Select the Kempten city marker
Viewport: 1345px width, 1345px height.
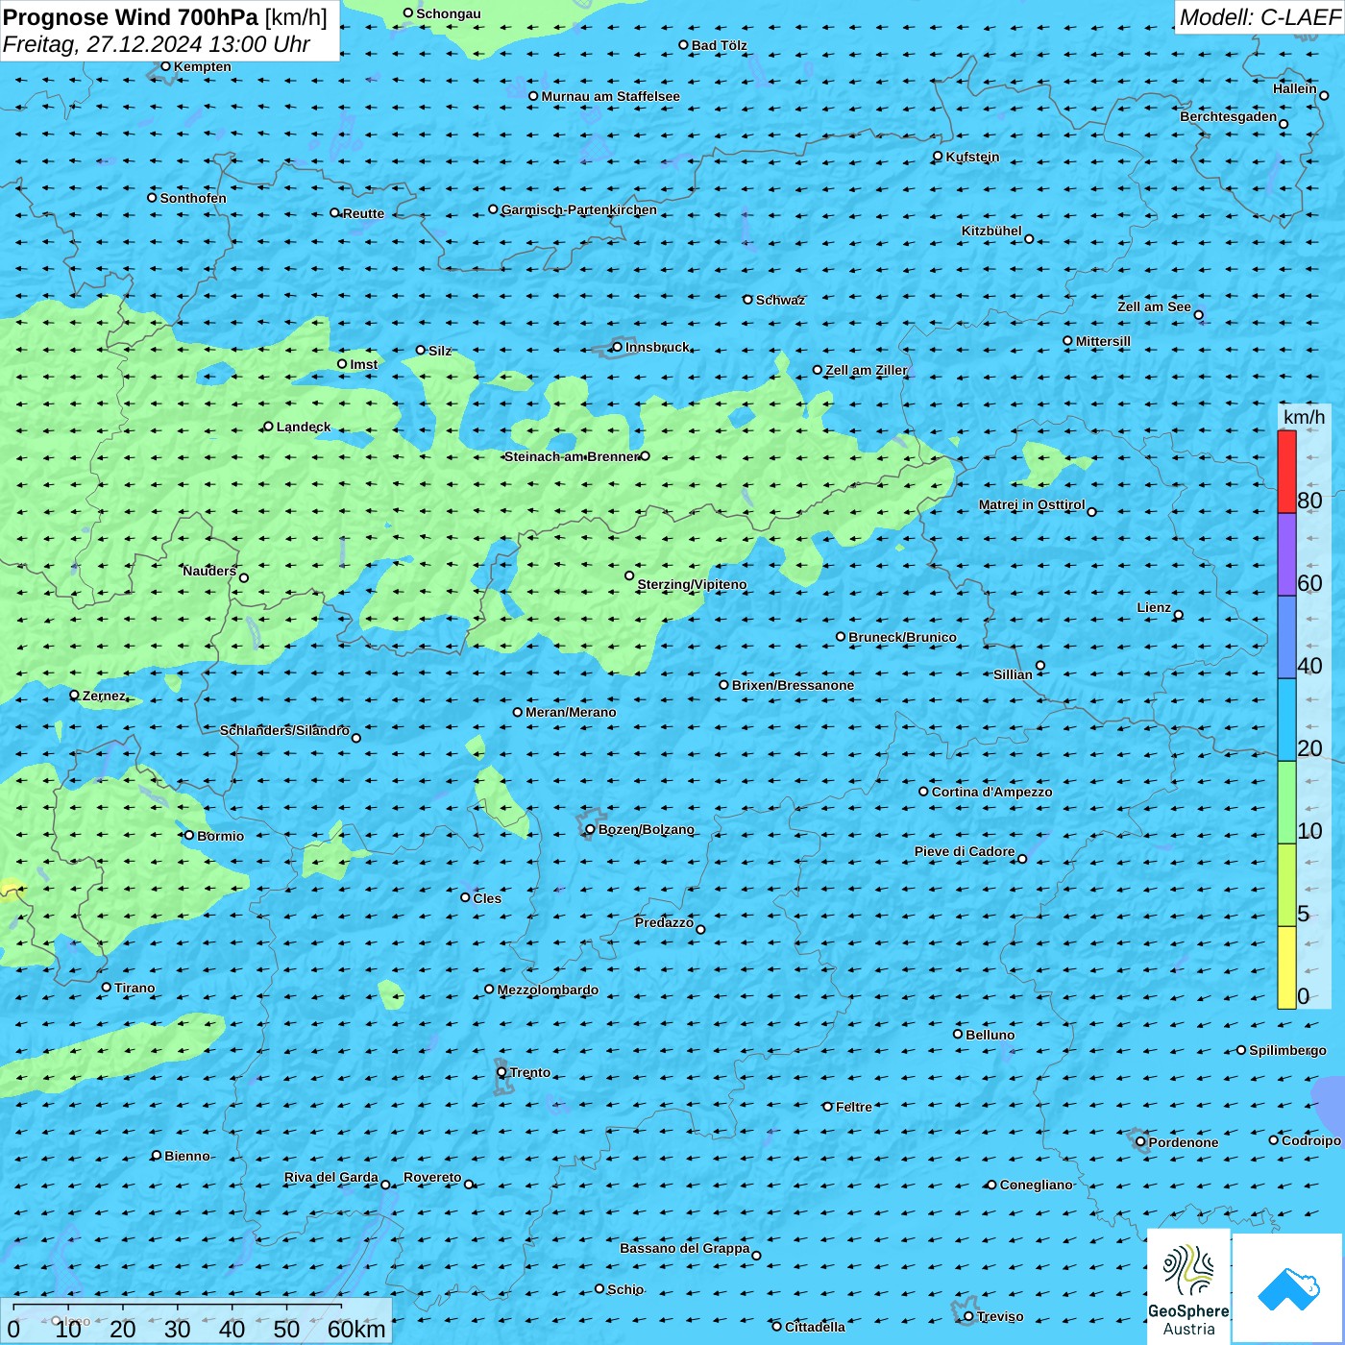tap(165, 66)
